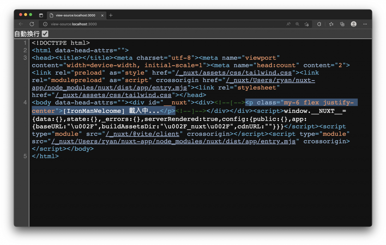Close the view-source:localhost:3000 tab

(x=102, y=15)
